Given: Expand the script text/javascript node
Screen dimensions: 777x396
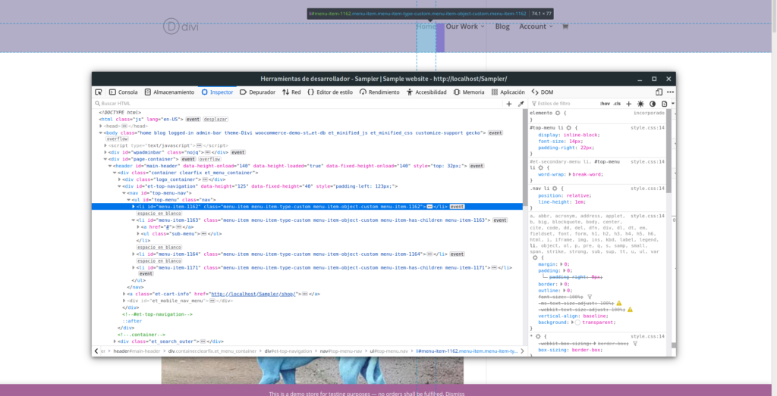Looking at the screenshot, I should (x=105, y=146).
